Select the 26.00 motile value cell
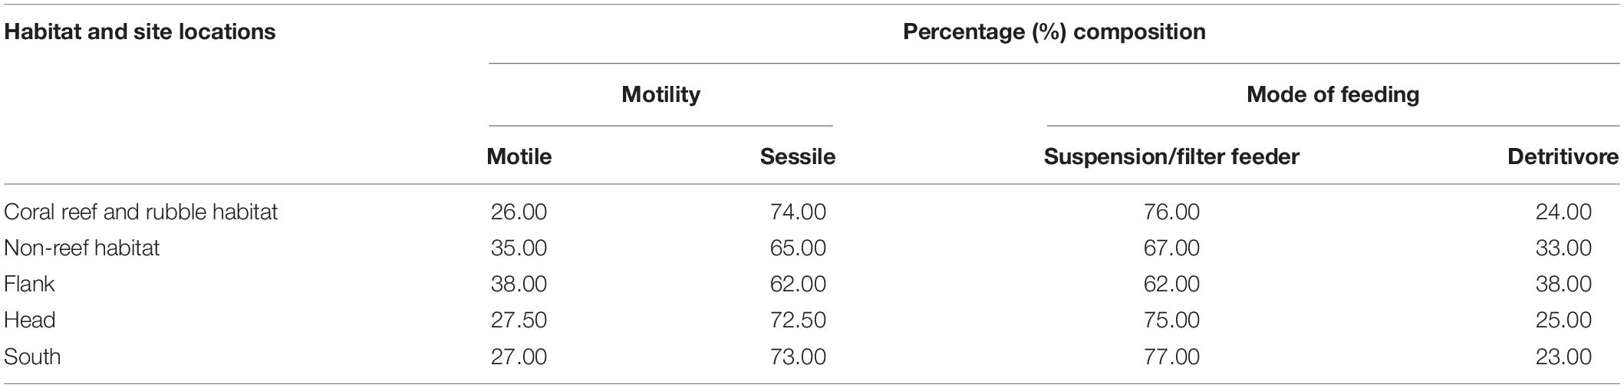 point(519,212)
